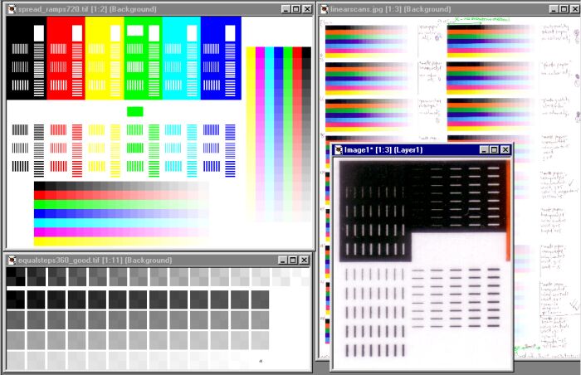The image size is (581, 375).
Task: Close the linearscans.jpg window
Action: [573, 8]
